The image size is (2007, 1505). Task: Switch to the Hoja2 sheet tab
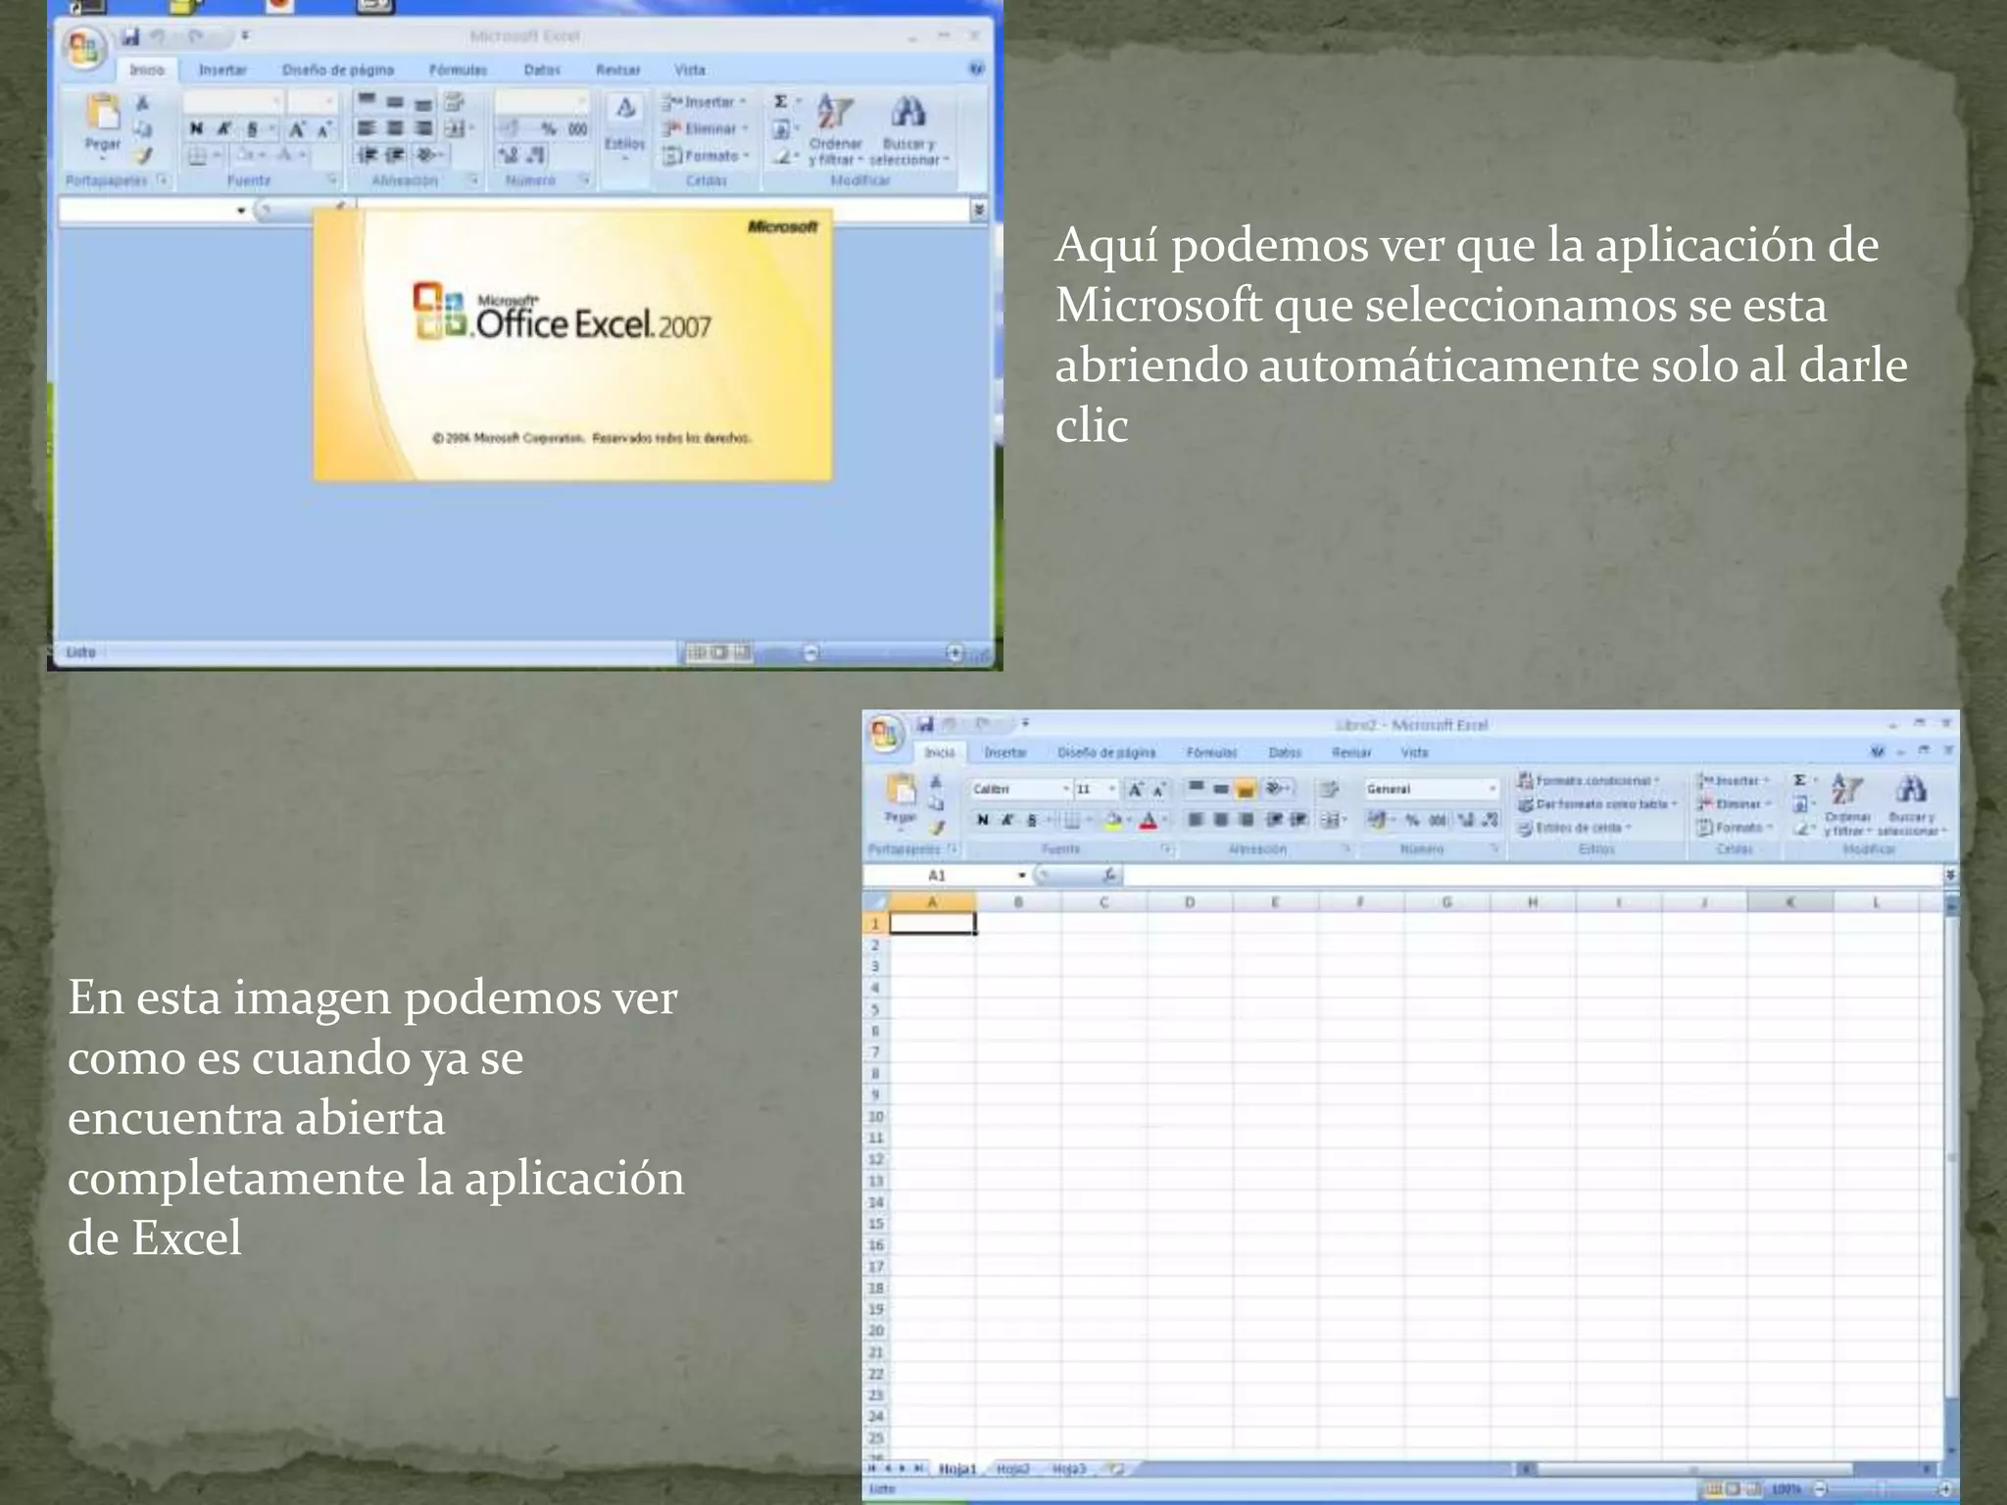pos(1012,1469)
